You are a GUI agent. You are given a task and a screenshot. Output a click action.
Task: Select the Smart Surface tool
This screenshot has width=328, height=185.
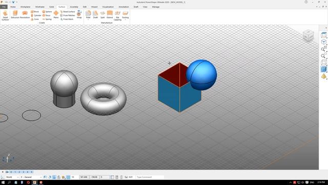pyautogui.click(x=5, y=15)
